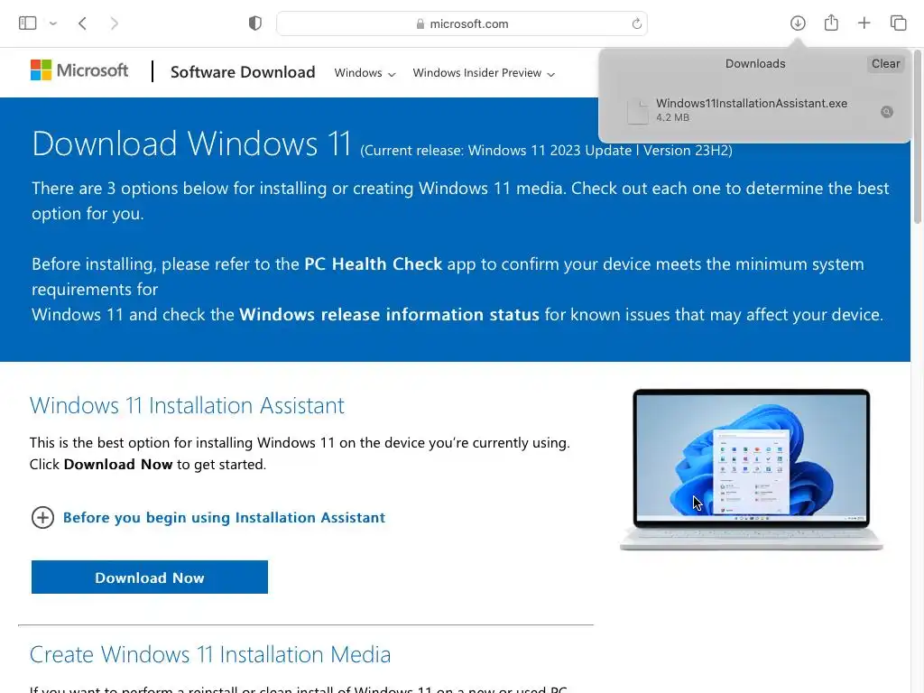Expand the Windows navigation menu
This screenshot has width=924, height=693.
click(365, 72)
